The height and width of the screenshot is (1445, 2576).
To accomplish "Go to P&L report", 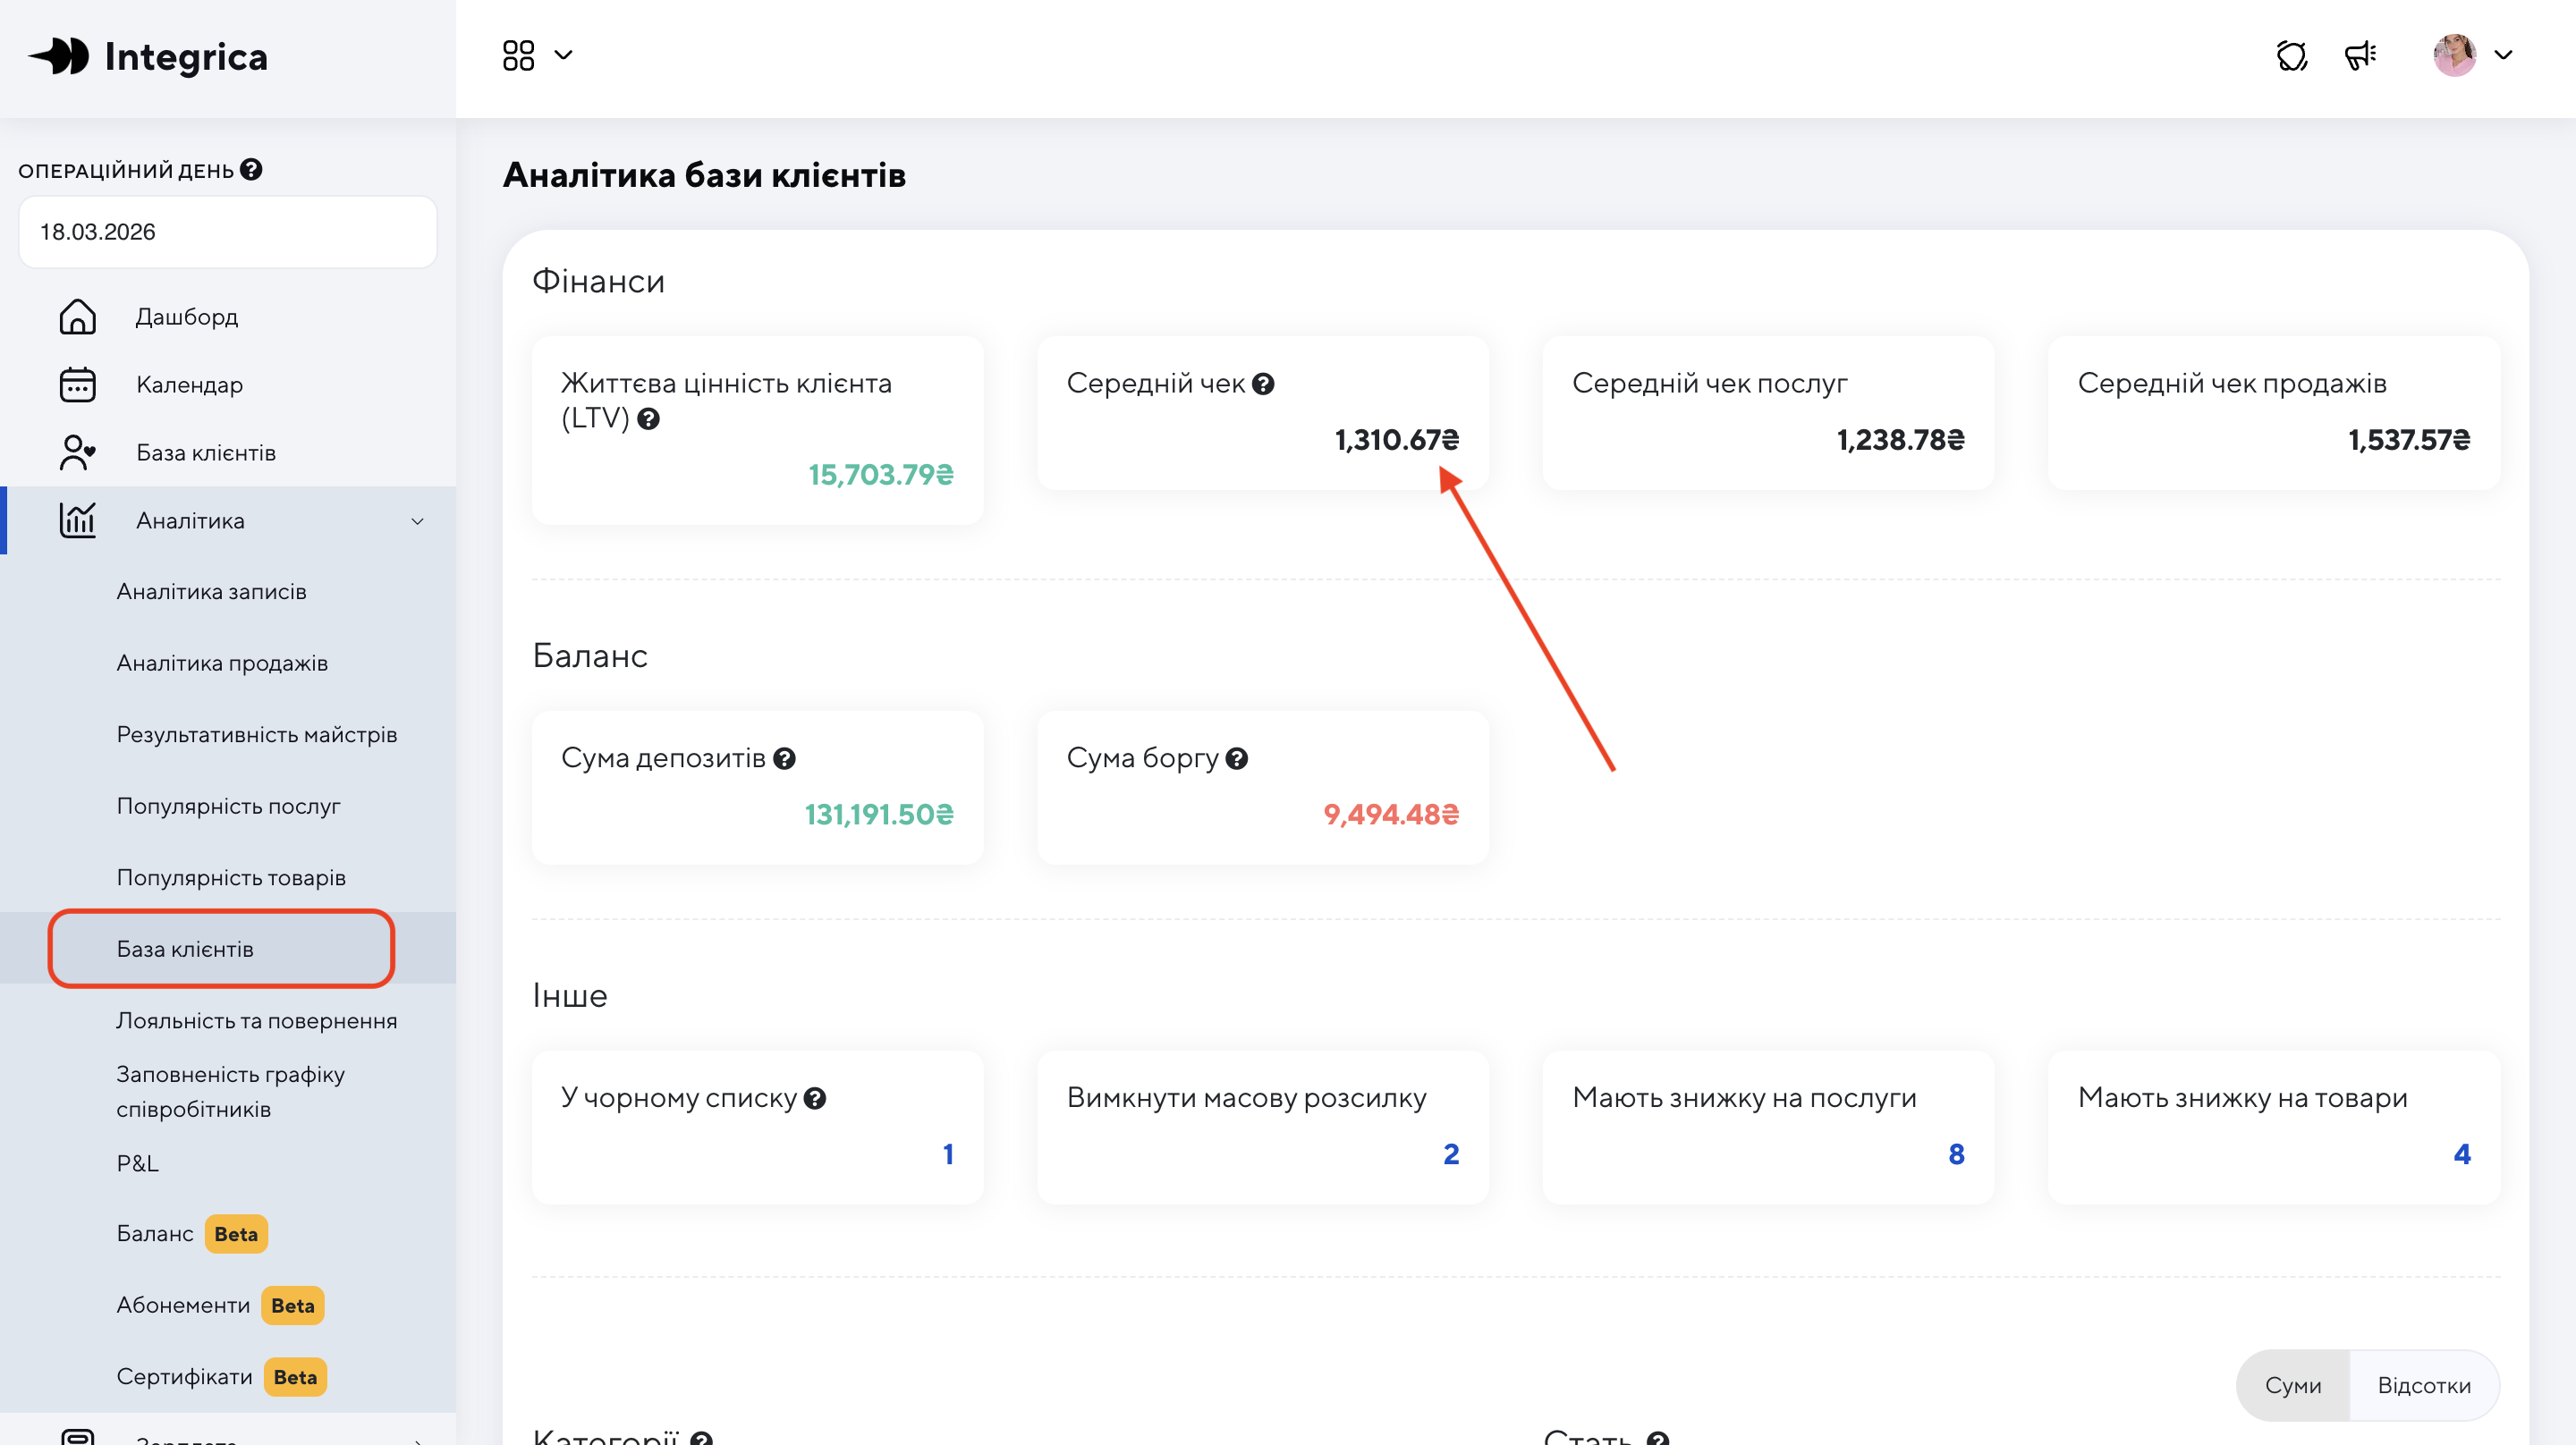I will point(137,1164).
